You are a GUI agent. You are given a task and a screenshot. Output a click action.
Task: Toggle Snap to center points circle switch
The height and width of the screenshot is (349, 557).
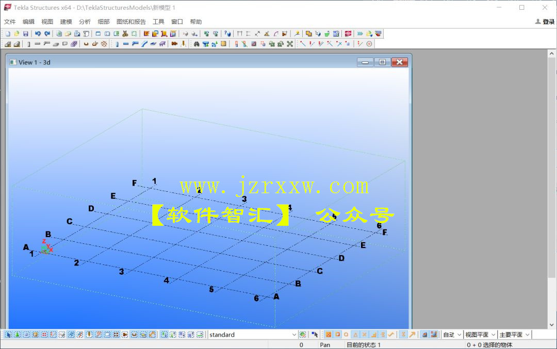346,335
